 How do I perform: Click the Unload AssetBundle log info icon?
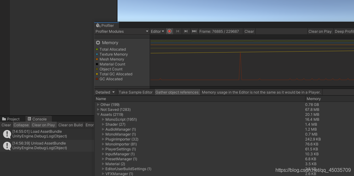pyautogui.click(x=7, y=146)
